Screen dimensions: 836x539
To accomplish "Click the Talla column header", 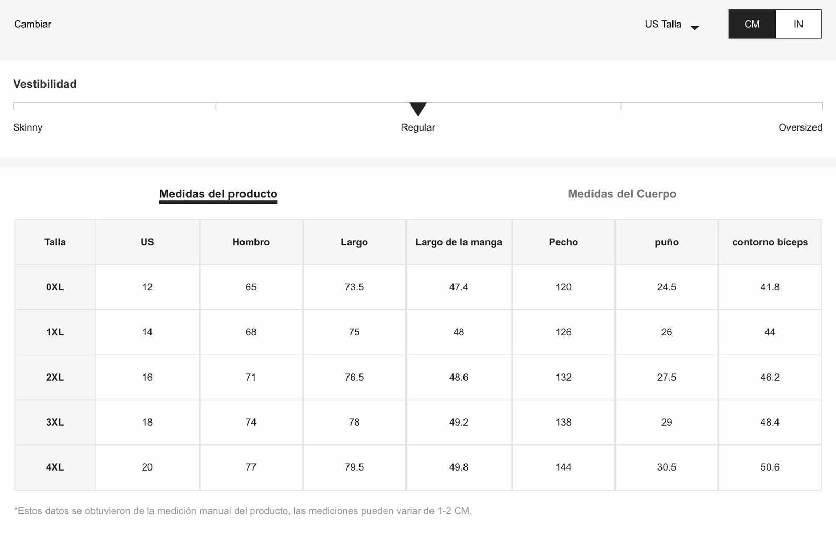I will pos(55,242).
